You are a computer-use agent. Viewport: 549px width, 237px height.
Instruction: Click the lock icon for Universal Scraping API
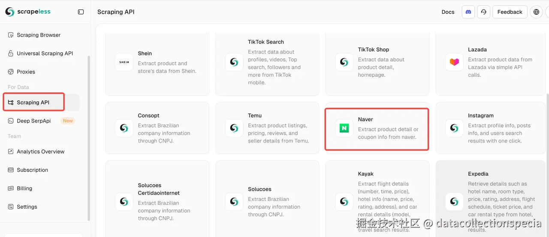click(11, 53)
